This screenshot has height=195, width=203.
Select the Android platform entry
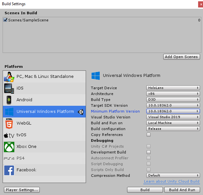tap(44, 100)
